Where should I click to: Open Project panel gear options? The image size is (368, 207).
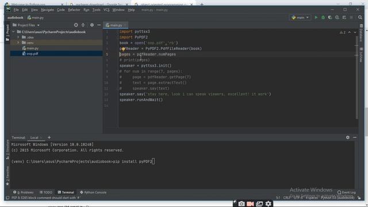tap(92, 25)
